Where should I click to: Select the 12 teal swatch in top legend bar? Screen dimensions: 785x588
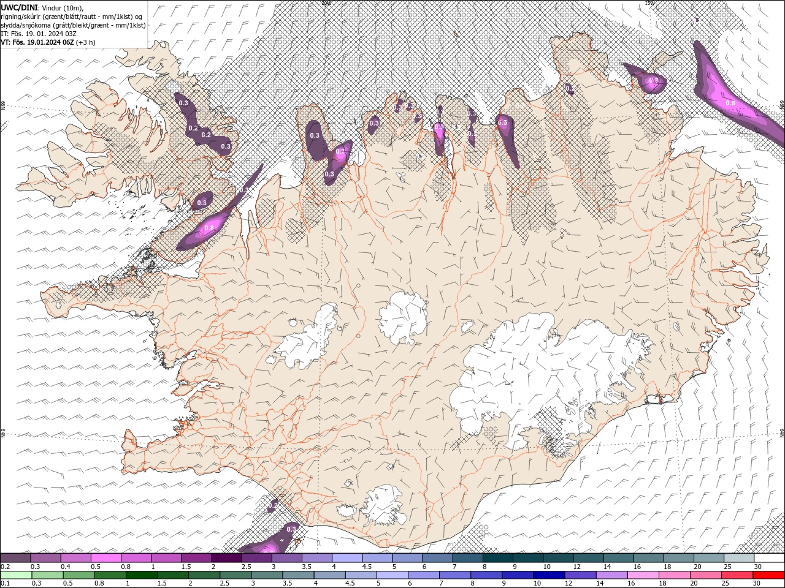coord(588,557)
